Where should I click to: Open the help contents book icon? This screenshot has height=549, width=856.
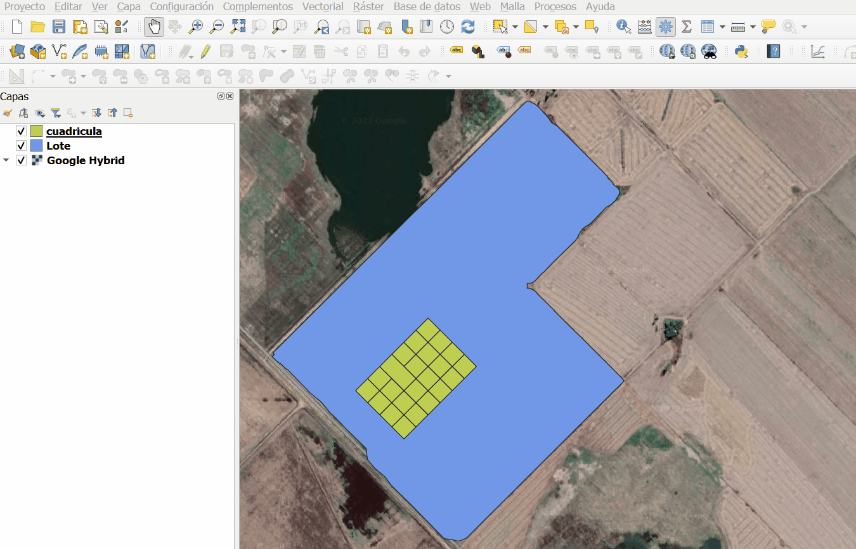[x=773, y=51]
